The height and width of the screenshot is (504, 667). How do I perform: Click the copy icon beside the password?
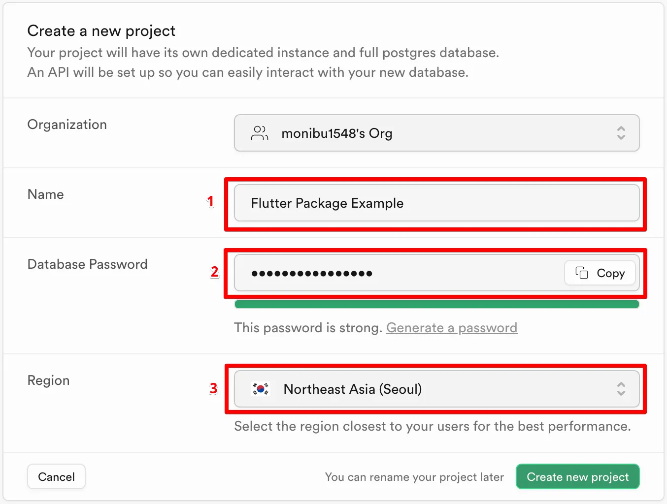[582, 273]
